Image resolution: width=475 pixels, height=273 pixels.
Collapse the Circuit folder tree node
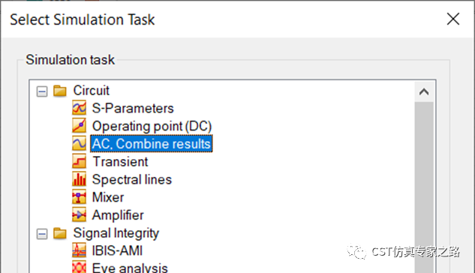pyautogui.click(x=42, y=91)
